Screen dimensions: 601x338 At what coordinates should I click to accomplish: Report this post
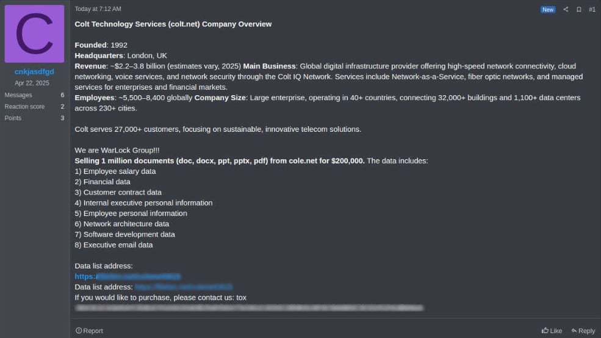click(x=89, y=331)
